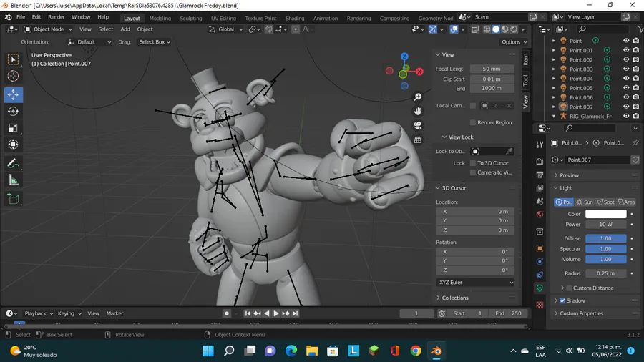Hide Point.004 in viewport via eye icon
The height and width of the screenshot is (362, 644).
click(626, 79)
